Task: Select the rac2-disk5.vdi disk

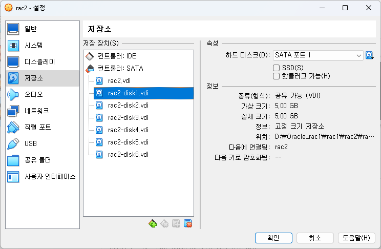Action: (x=143, y=142)
